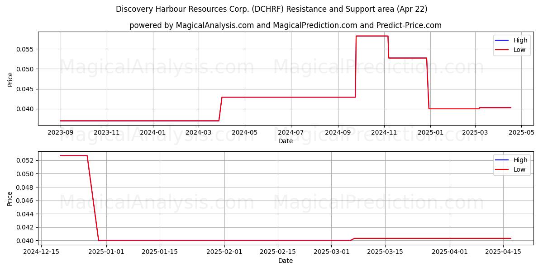Click the 2025-03-15 date tick label
Image resolution: width=543 pixels, height=271 pixels.
tap(385, 252)
